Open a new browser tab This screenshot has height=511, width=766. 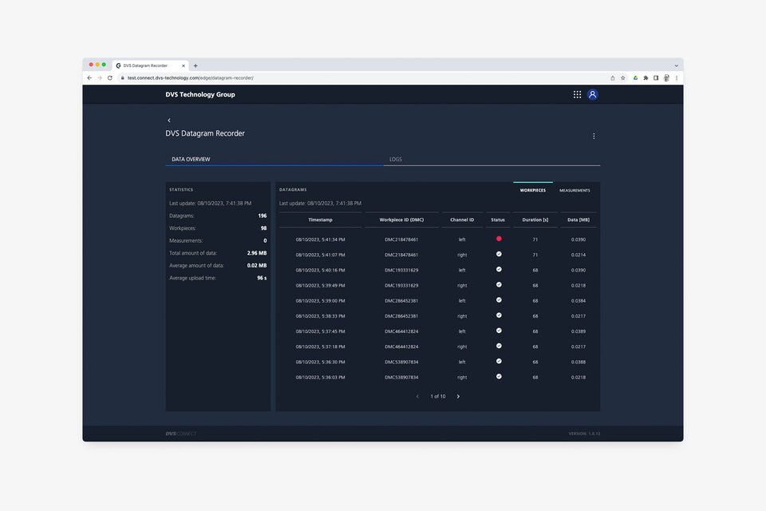click(x=195, y=65)
